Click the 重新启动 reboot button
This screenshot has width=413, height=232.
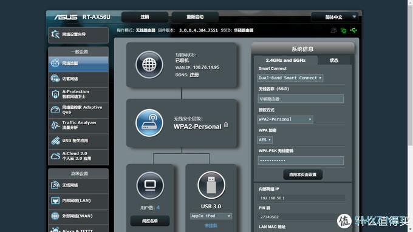[195, 17]
